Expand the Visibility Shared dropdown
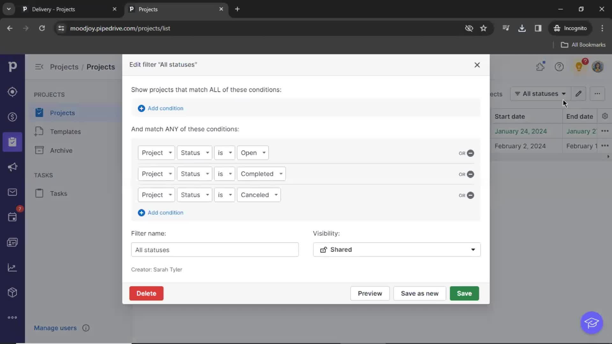This screenshot has width=612, height=344. (x=397, y=249)
